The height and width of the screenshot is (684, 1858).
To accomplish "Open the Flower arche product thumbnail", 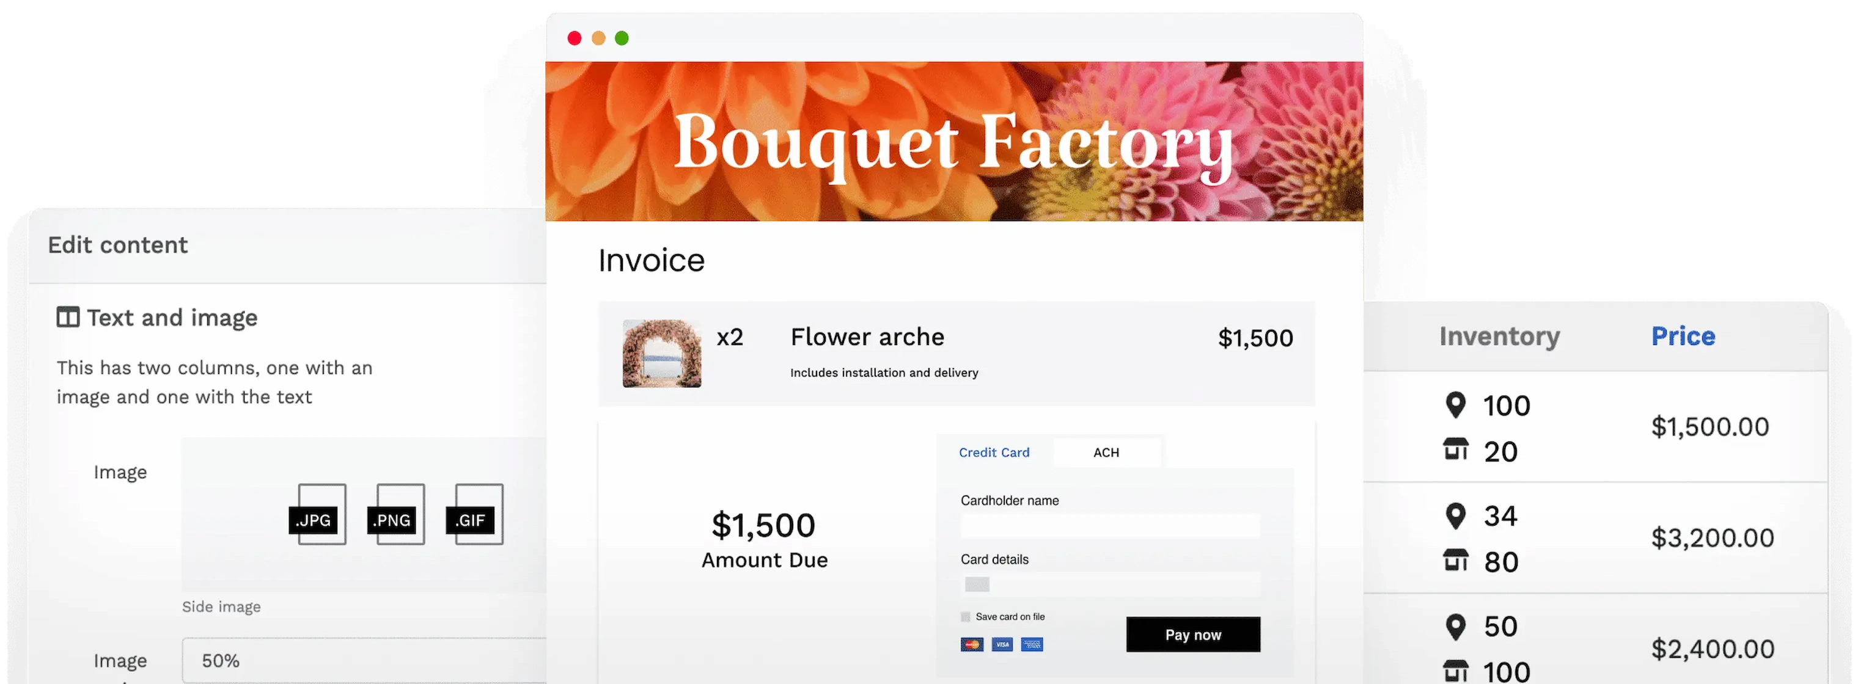I will [661, 353].
